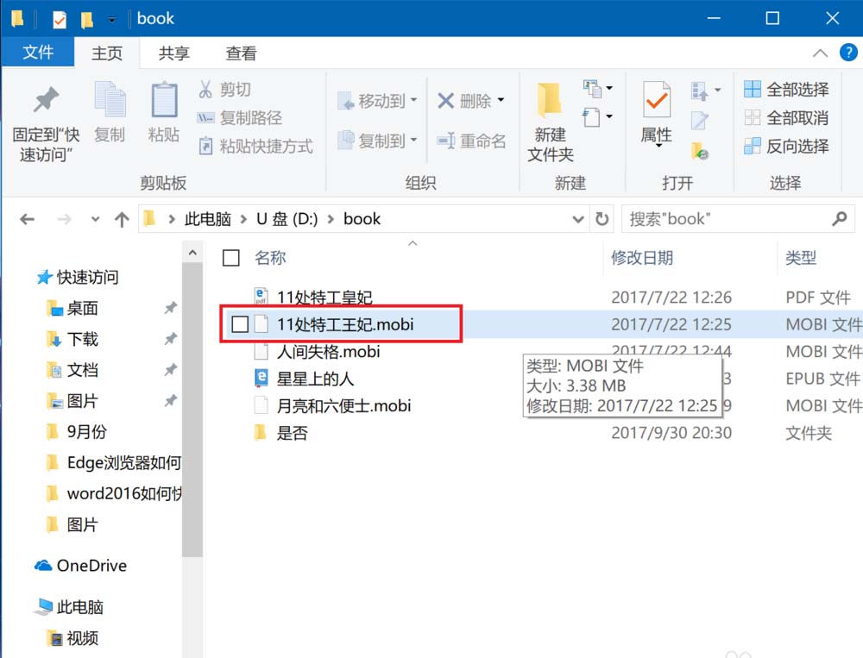This screenshot has height=658, width=863.
Task: Open the Delete dropdown arrow
Action: pos(501,101)
